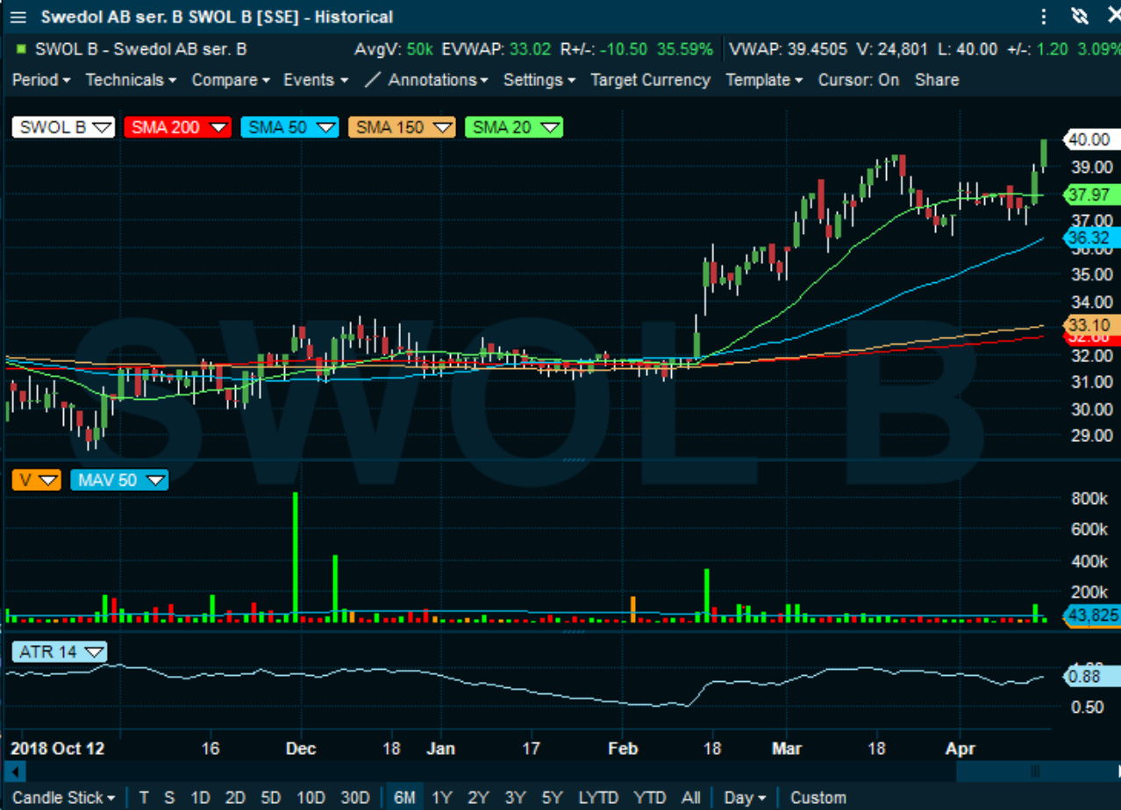The height and width of the screenshot is (810, 1121).
Task: Open the Period menu
Action: (41, 80)
